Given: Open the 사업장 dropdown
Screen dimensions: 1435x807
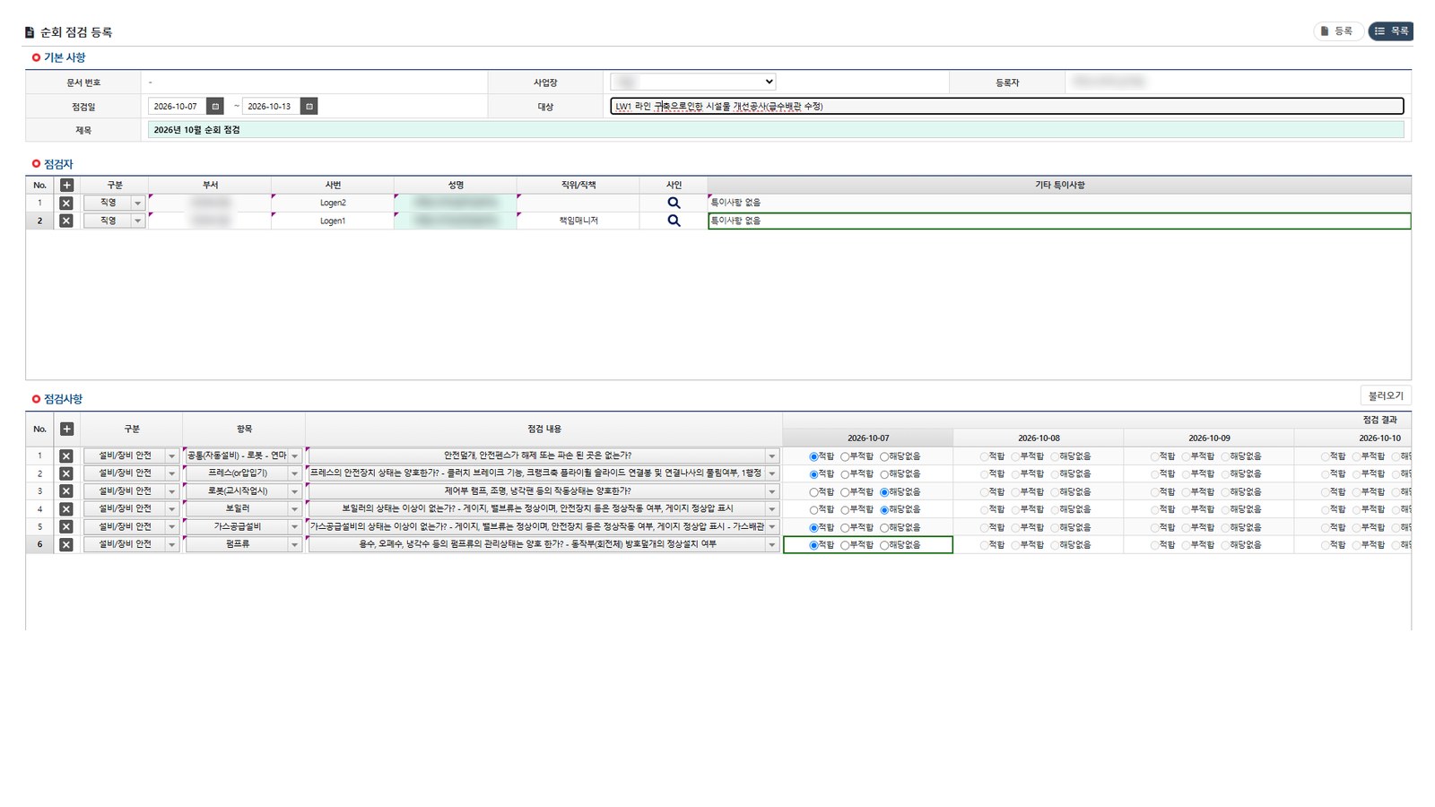Looking at the screenshot, I should point(692,82).
